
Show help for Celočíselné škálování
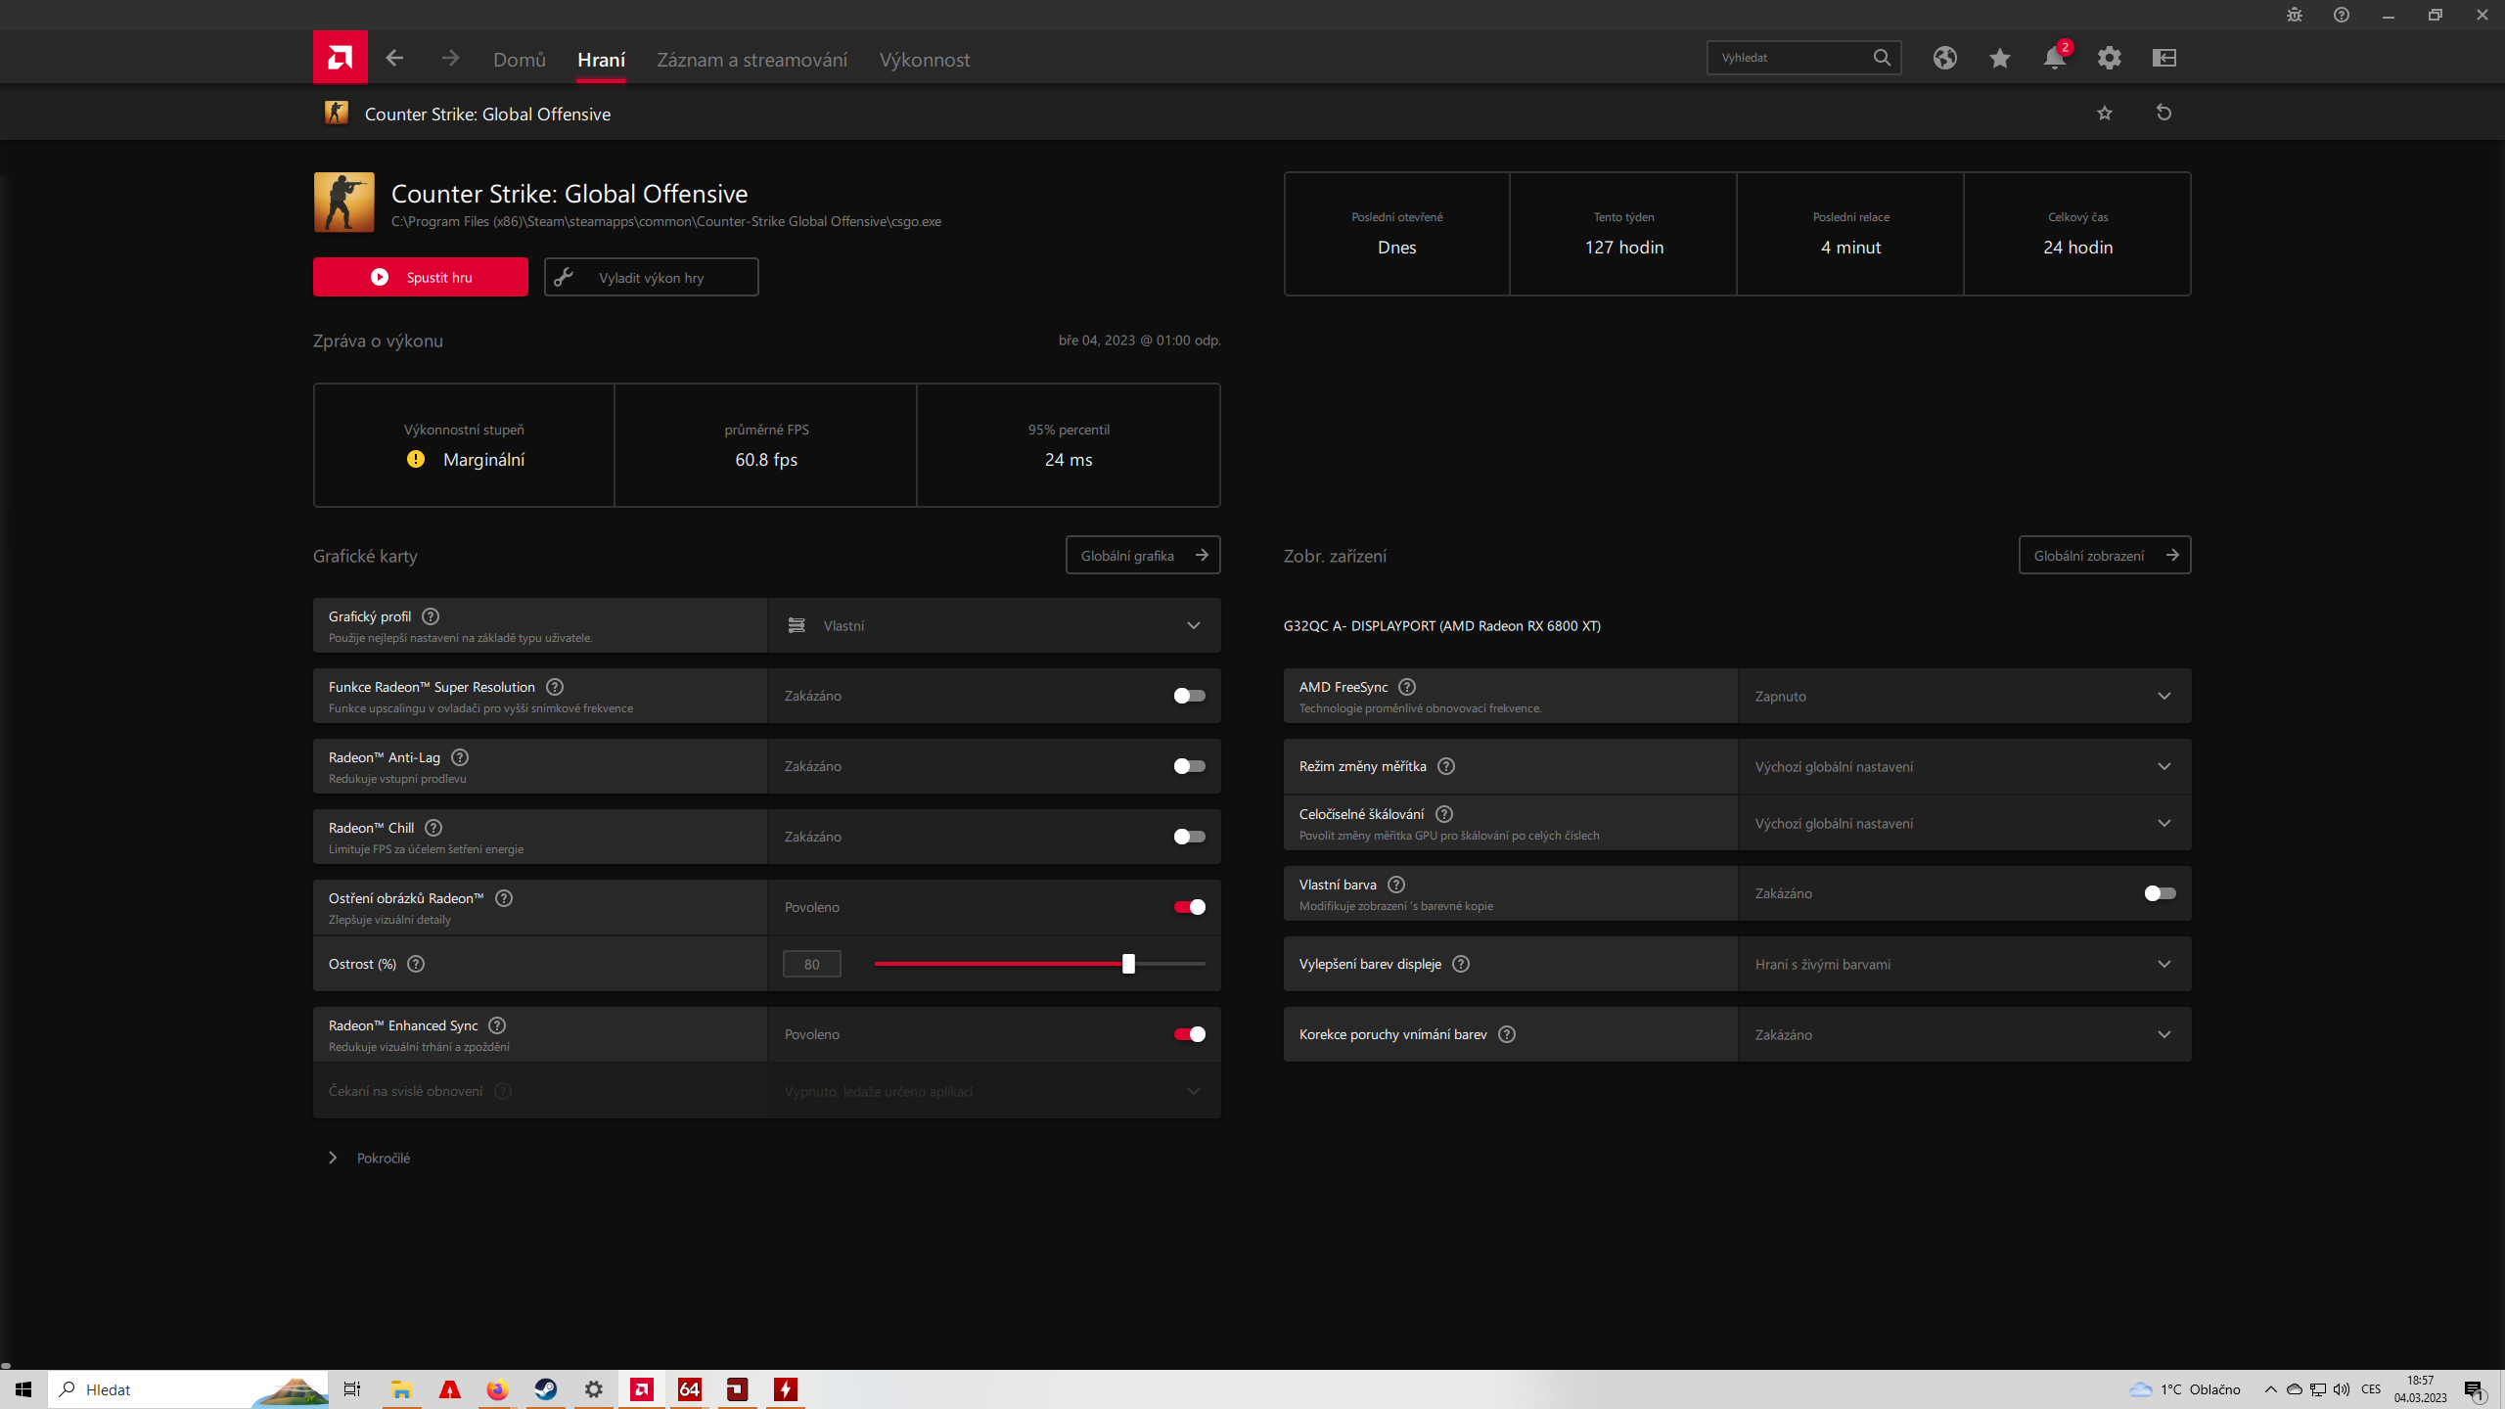1444,814
